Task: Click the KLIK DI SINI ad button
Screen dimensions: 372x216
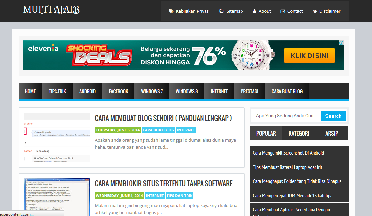Action: (x=309, y=56)
